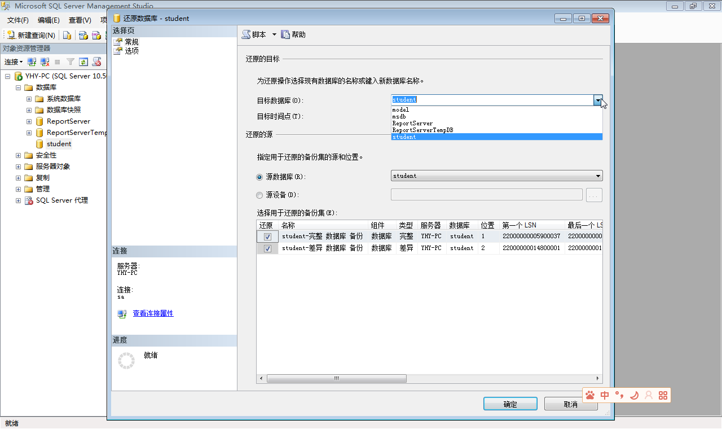Click the user account icon on IME bar

click(649, 395)
